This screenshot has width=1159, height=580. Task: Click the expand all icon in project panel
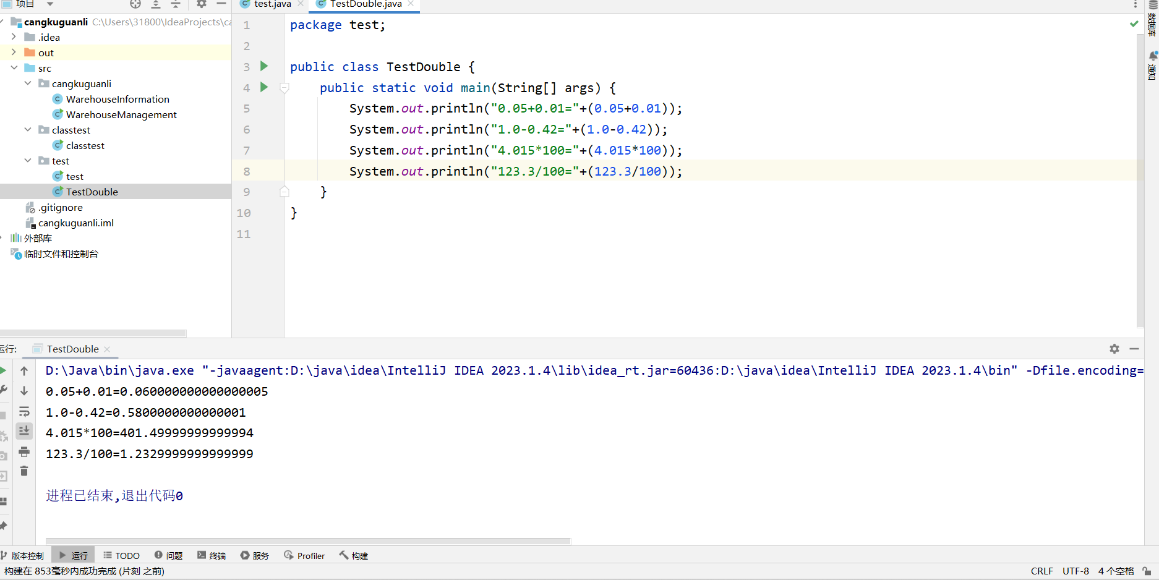coord(156,4)
